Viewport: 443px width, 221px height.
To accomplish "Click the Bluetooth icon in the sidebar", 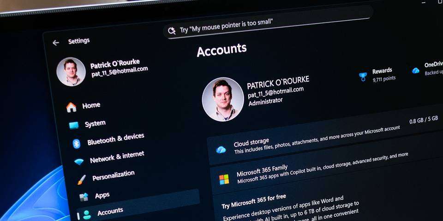I will tap(77, 143).
